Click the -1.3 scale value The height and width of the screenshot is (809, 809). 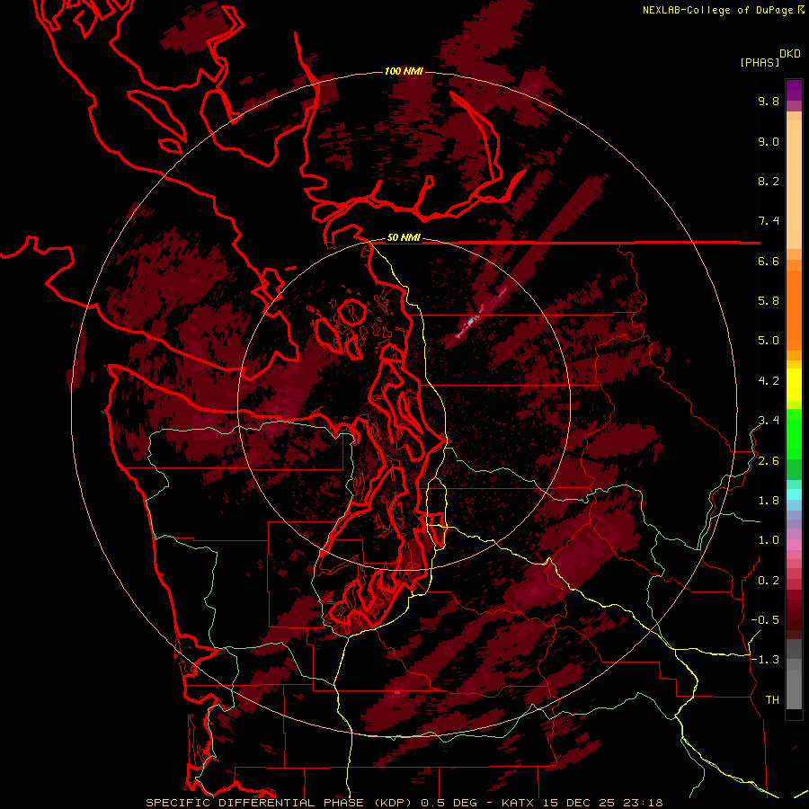point(765,660)
